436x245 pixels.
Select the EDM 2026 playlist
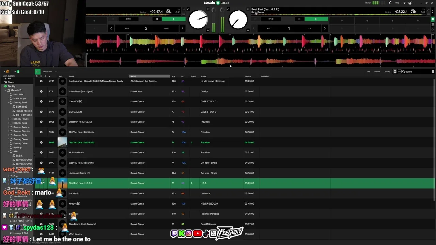pyautogui.click(x=21, y=107)
